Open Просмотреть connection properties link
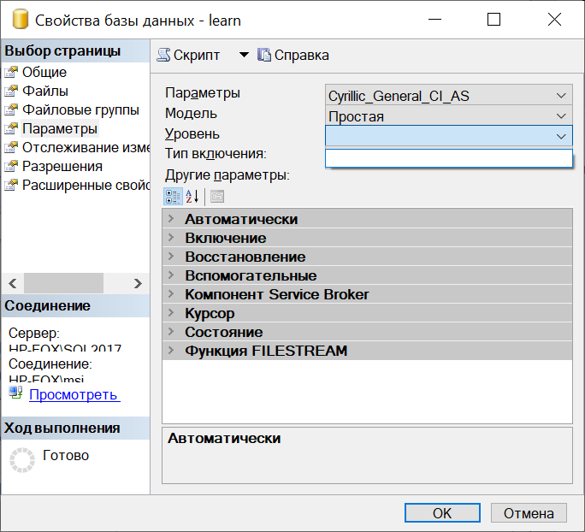 point(74,394)
